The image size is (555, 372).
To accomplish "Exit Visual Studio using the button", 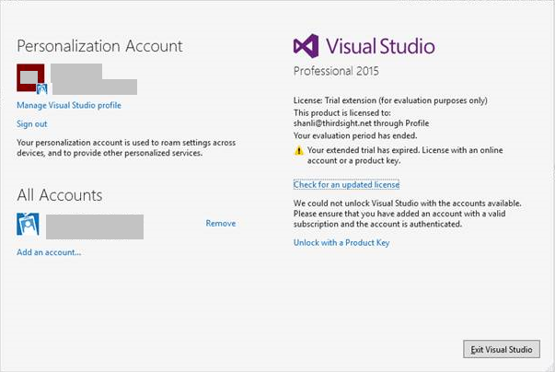I will pos(502,349).
